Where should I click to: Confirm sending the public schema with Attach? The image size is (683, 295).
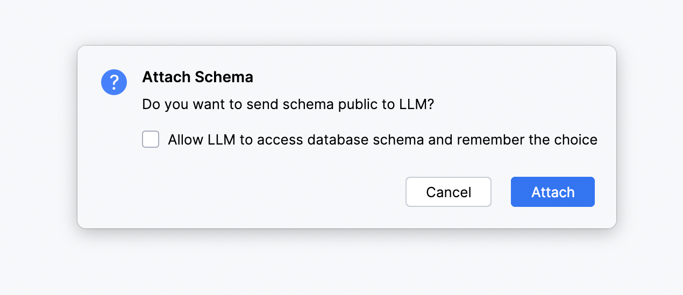coord(552,192)
